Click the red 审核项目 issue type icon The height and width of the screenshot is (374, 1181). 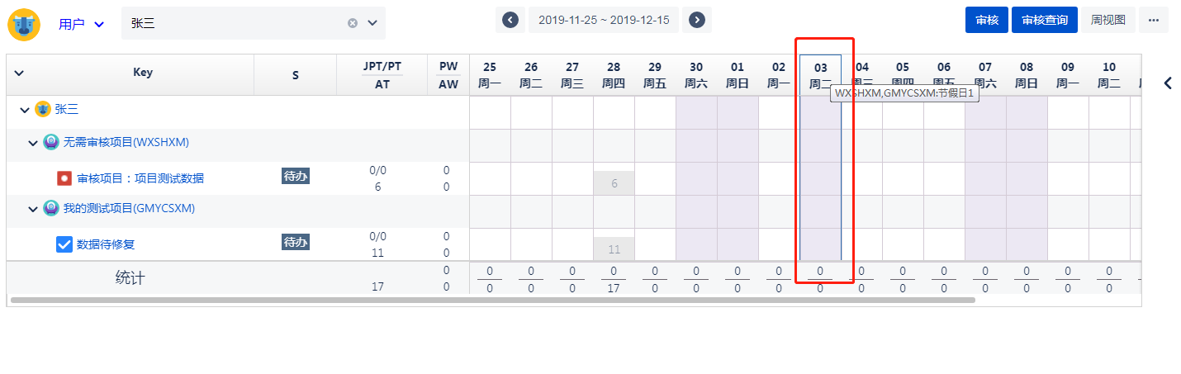[64, 178]
